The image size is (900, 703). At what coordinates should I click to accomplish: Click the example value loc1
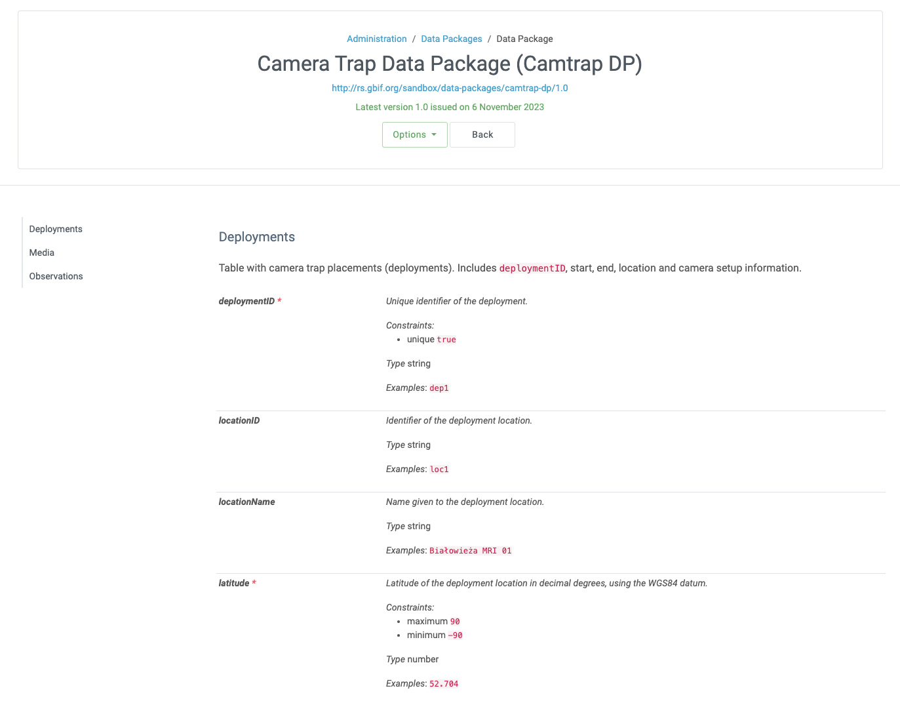(x=439, y=469)
